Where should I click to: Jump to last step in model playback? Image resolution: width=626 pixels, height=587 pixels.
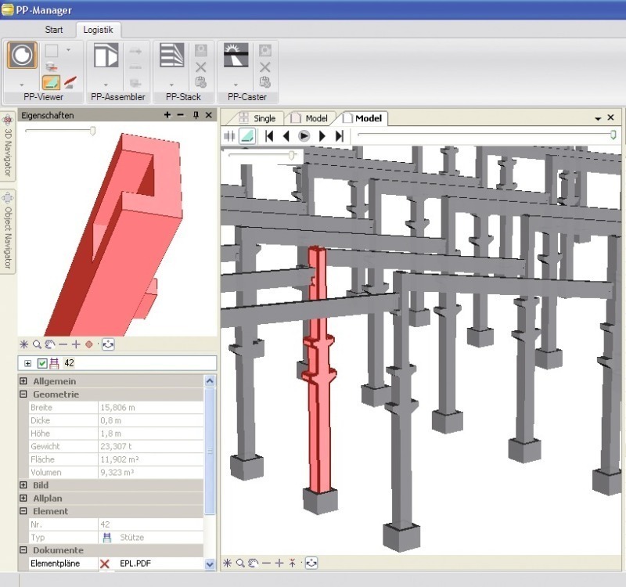(x=339, y=136)
